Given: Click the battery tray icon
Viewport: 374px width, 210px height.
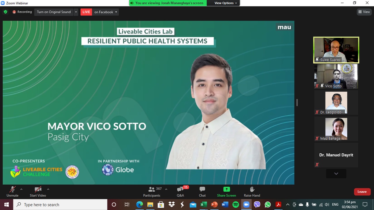Looking at the screenshot, I should 314,204.
